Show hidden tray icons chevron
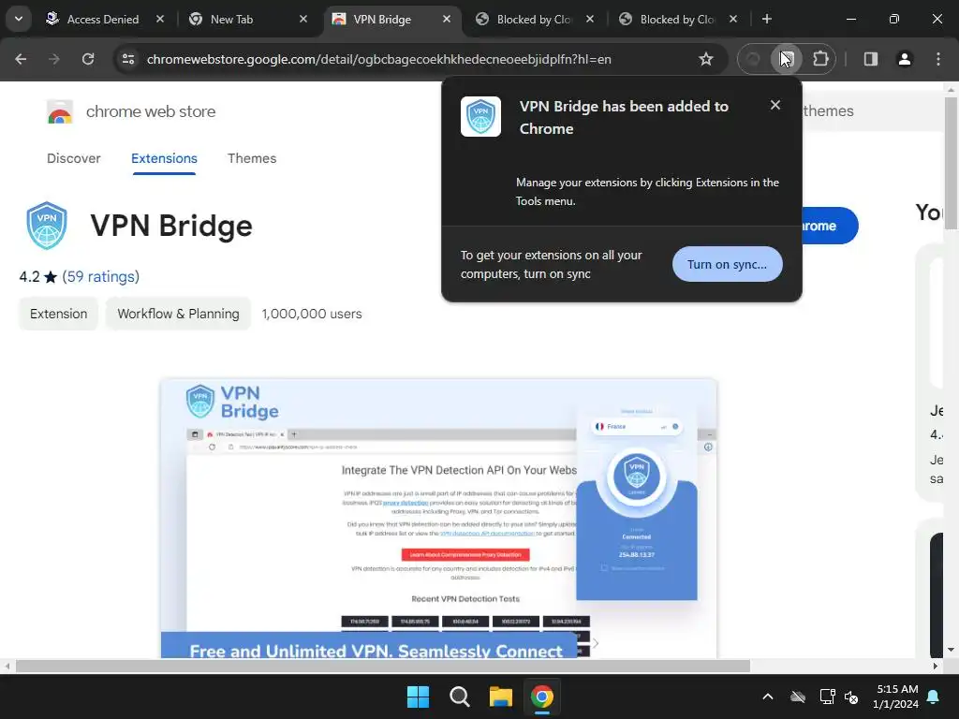The height and width of the screenshot is (719, 959). point(768,697)
